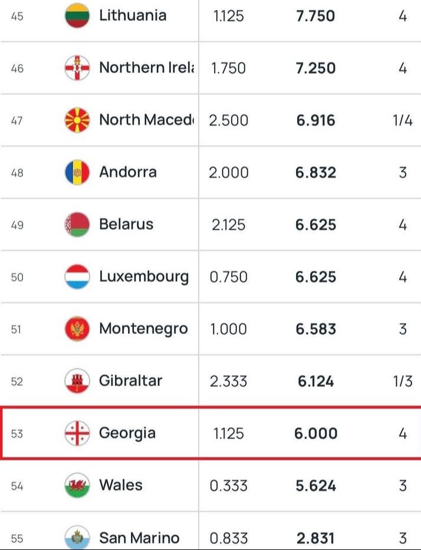Select the North Macedonia flag icon
This screenshot has height=550, width=421.
pos(77,120)
